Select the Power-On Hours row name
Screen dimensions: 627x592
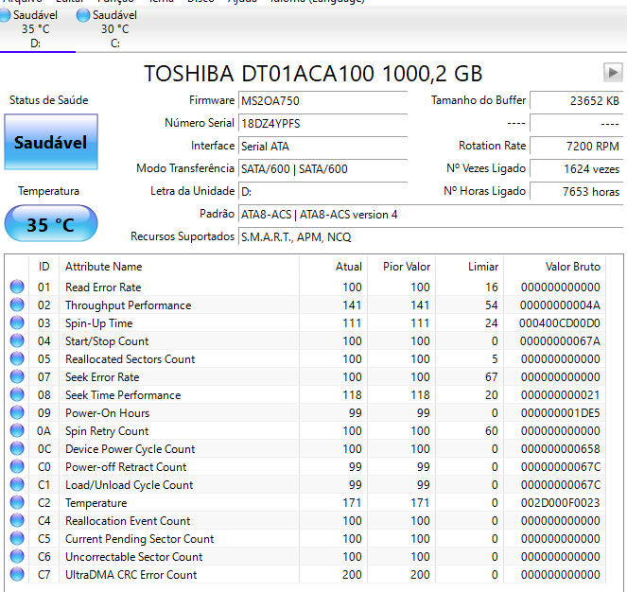pos(107,413)
